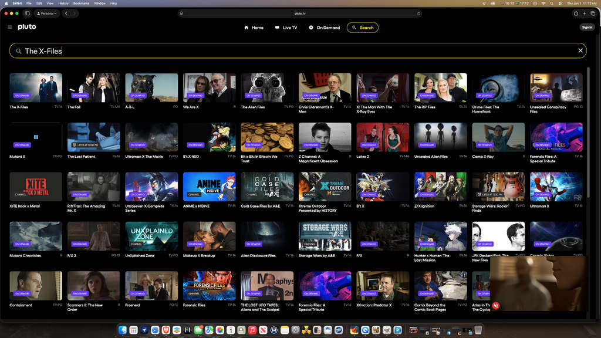Click the Pluto logo
The image size is (601, 338).
(x=27, y=27)
